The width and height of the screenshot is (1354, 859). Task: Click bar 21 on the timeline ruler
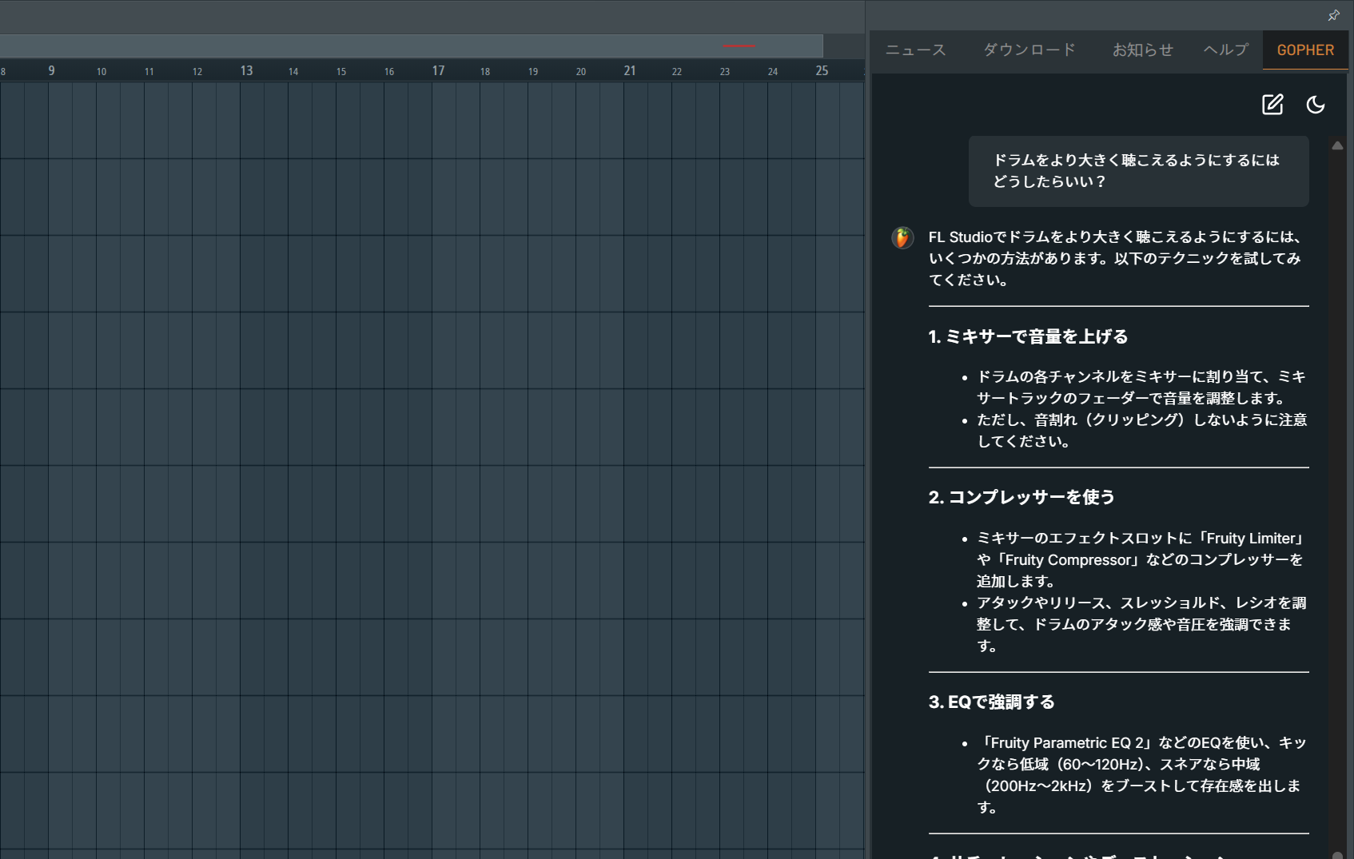click(630, 70)
